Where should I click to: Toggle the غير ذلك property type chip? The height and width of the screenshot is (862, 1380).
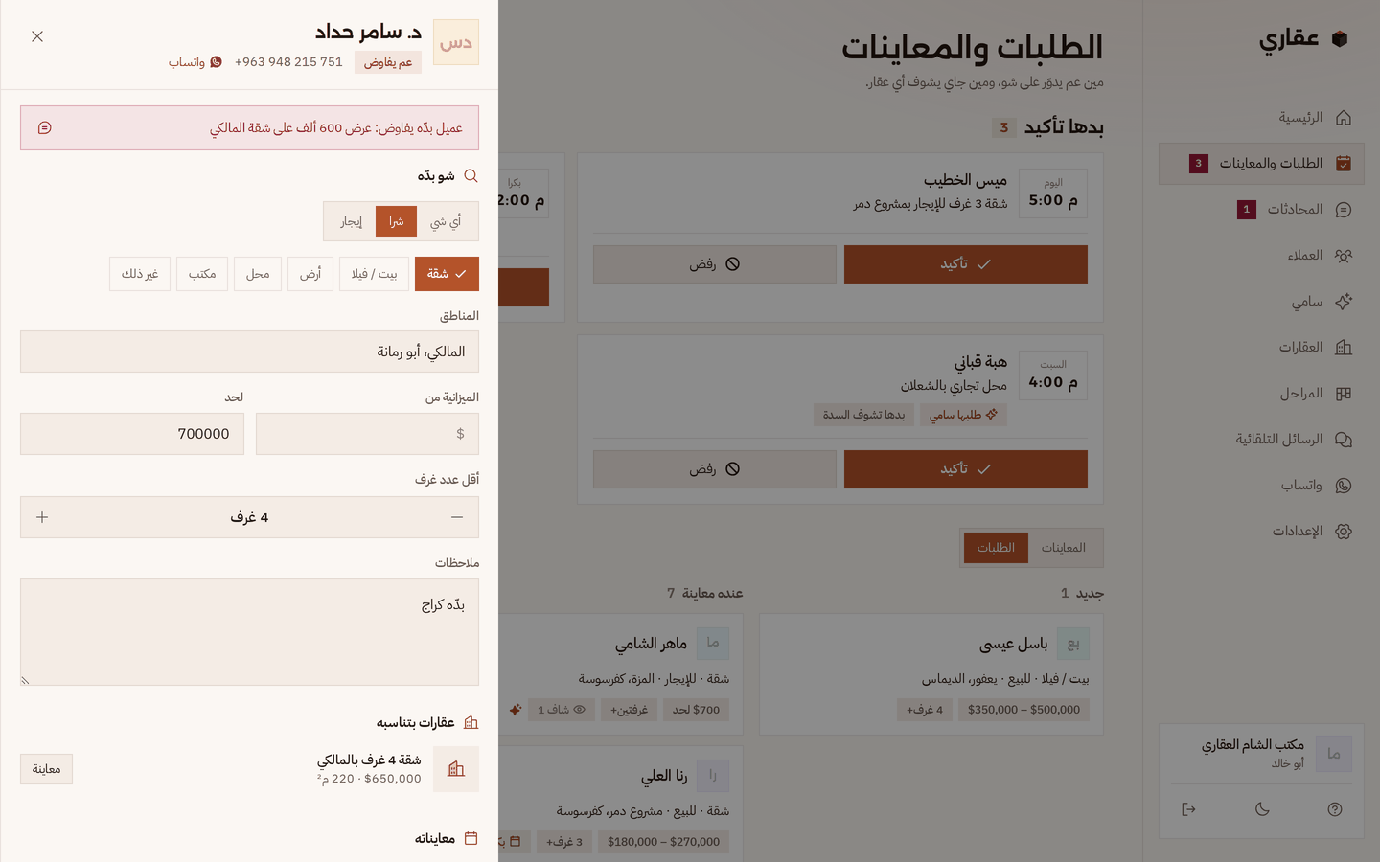[140, 274]
